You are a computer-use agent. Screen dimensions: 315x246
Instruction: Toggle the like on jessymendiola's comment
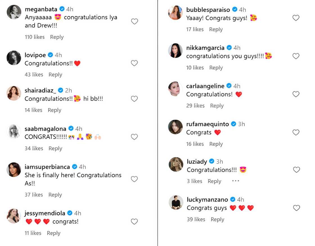134,221
